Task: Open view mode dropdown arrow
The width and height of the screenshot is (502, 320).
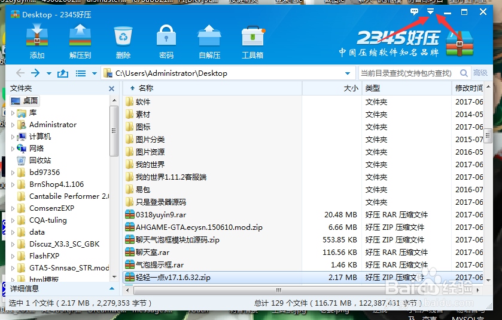Action: pos(95,73)
